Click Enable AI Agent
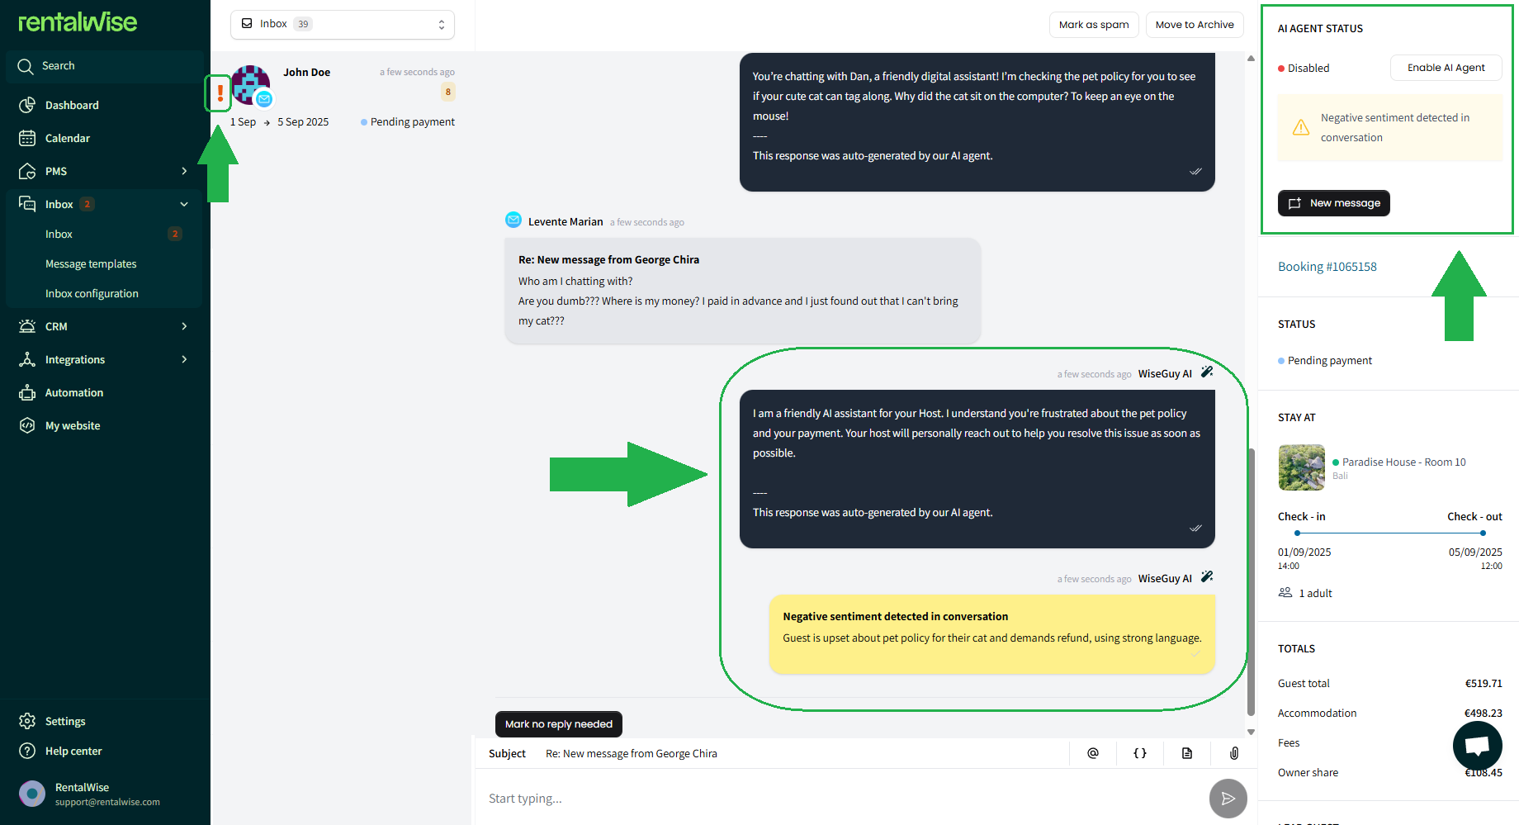This screenshot has width=1519, height=825. (1446, 68)
